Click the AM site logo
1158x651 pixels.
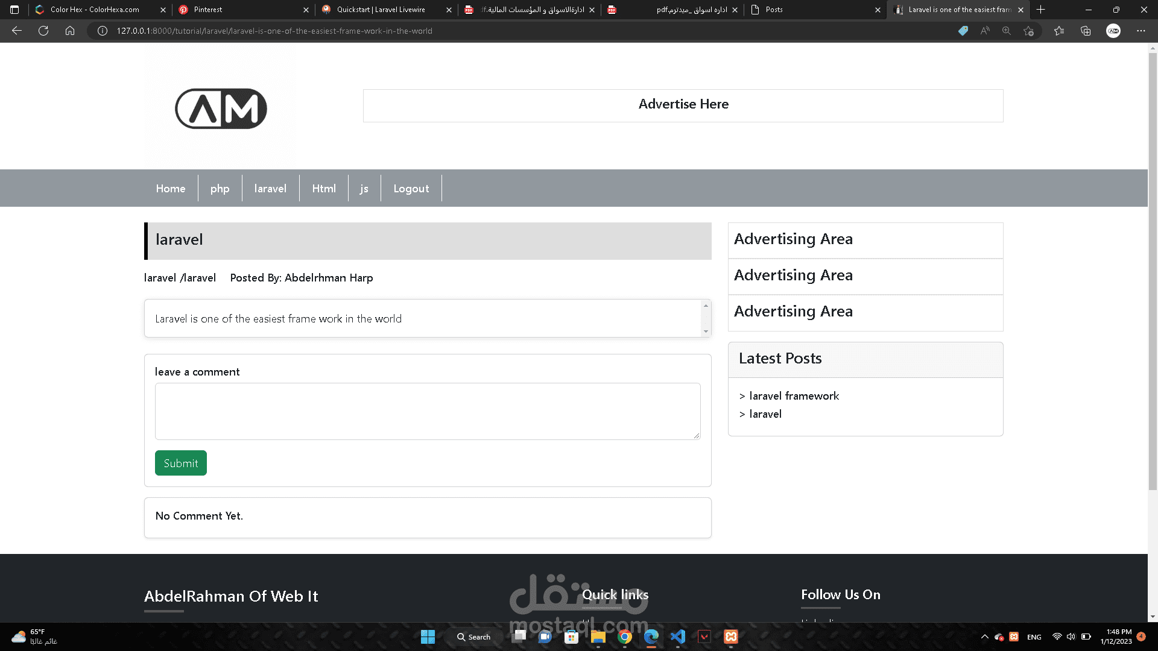pos(221,108)
